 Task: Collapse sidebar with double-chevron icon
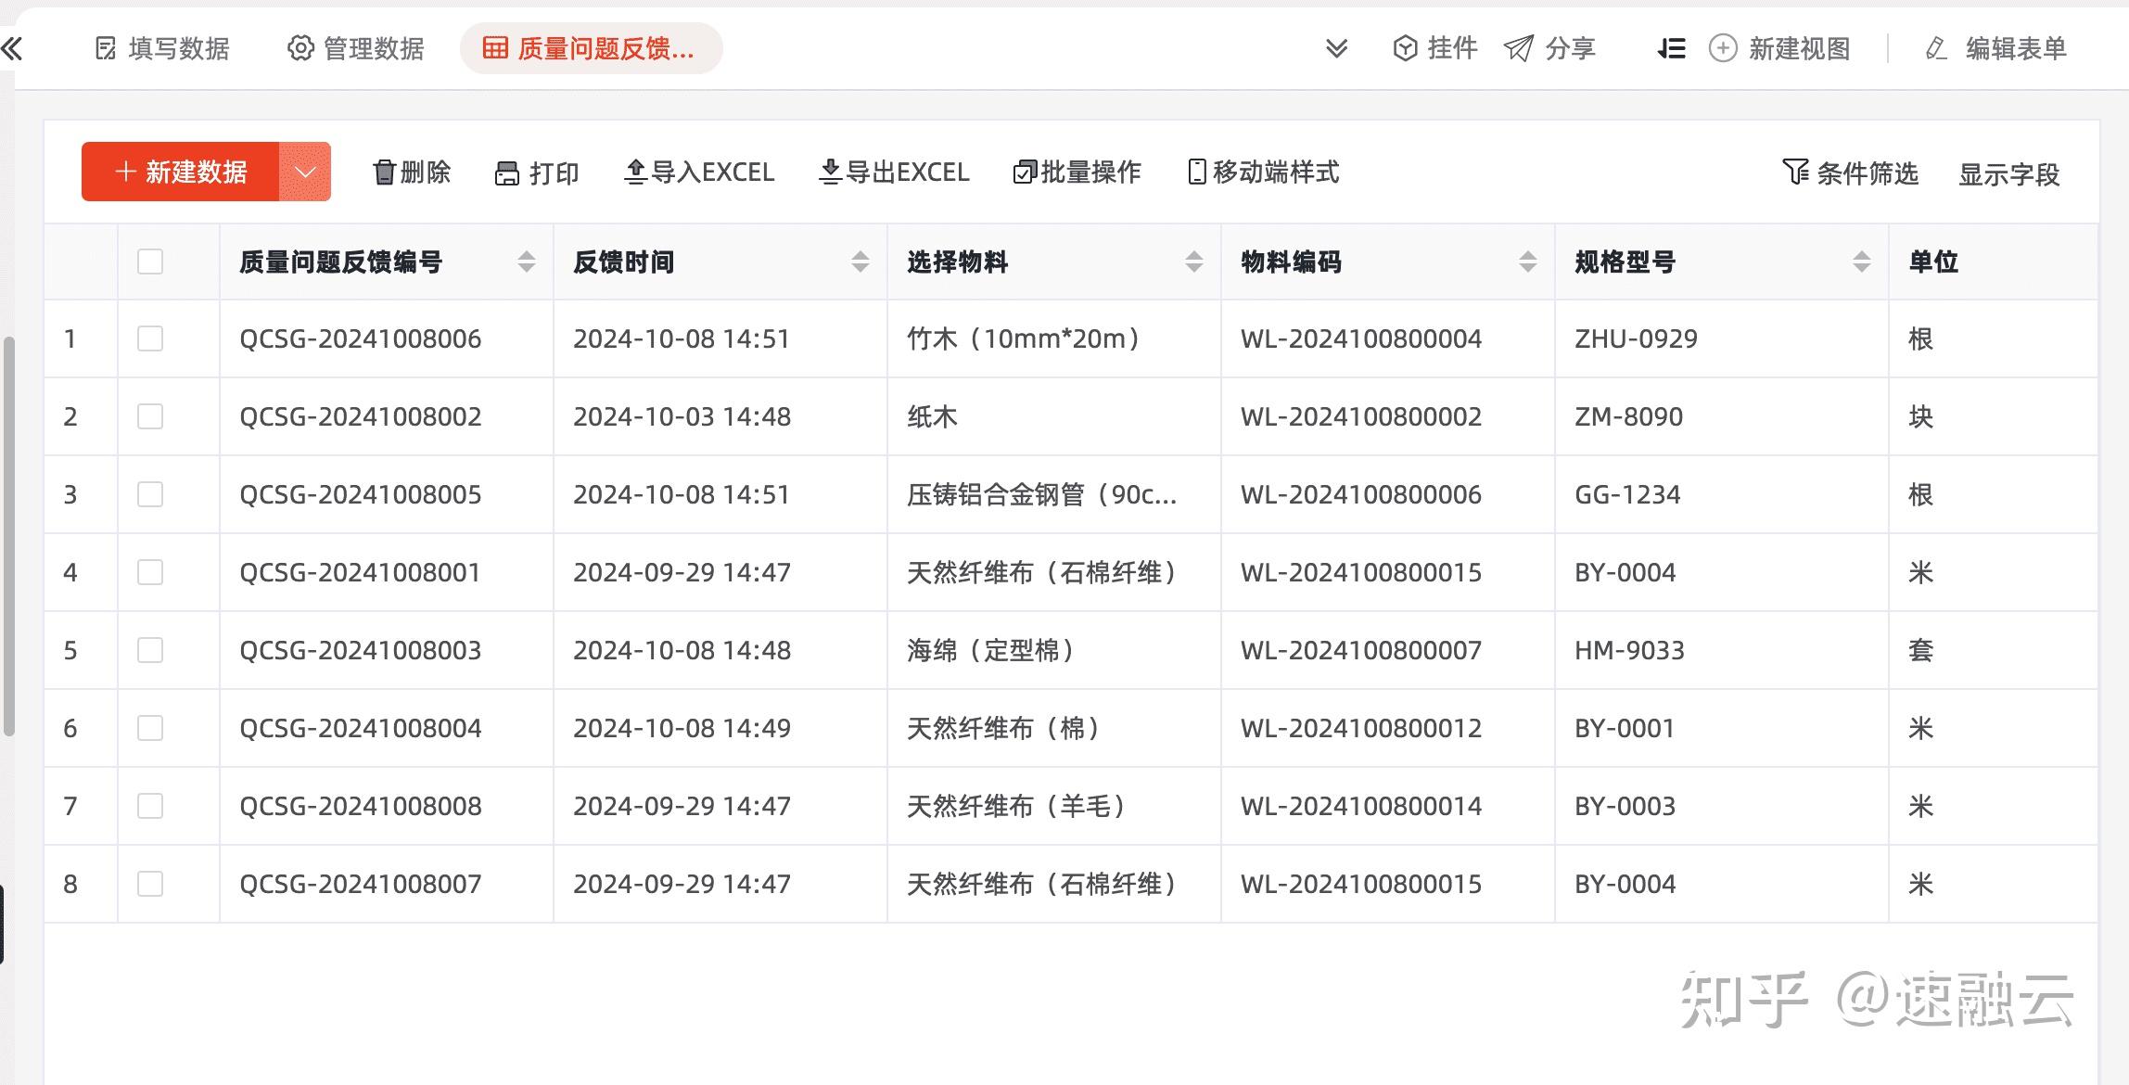coord(12,48)
